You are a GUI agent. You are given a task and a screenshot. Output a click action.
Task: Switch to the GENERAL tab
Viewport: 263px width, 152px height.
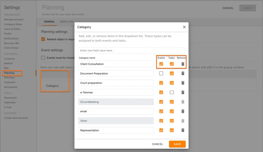49,22
